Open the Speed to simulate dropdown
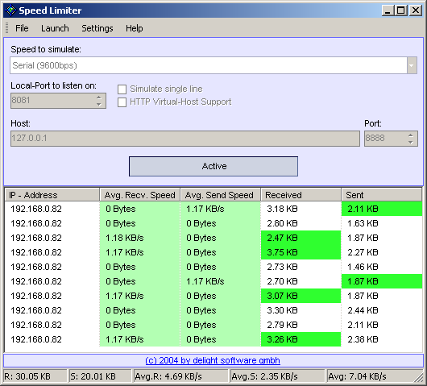 coord(412,65)
